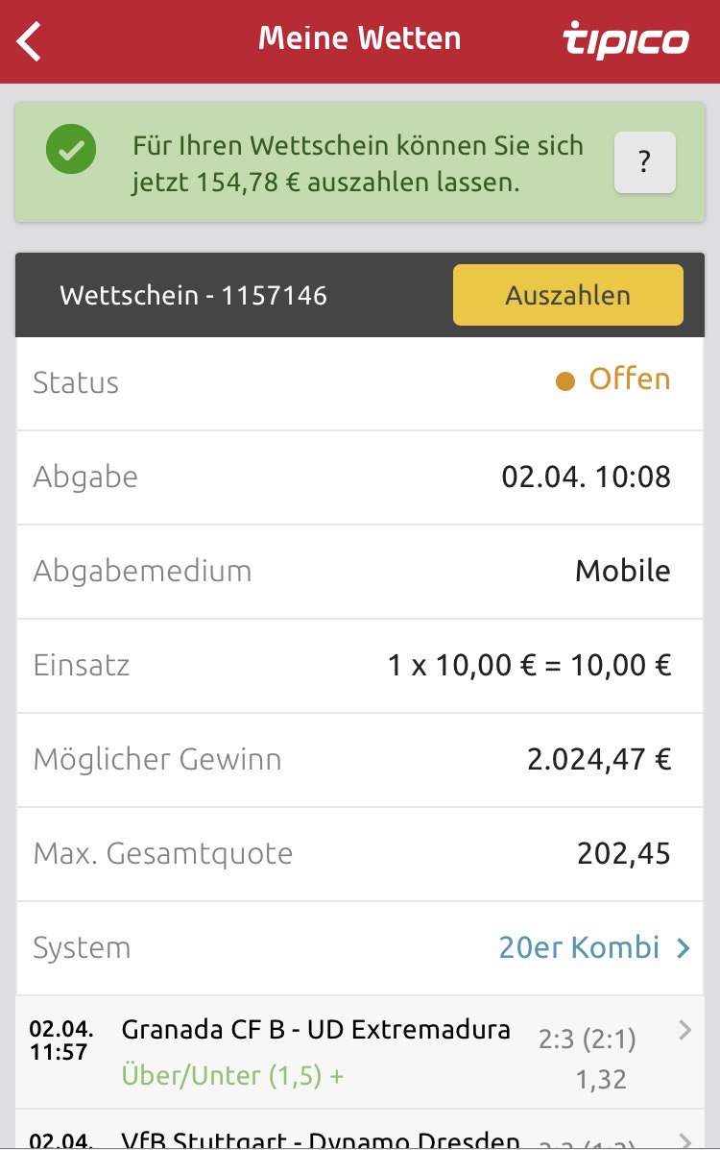Click the Meine Wetten page title

pos(360,38)
